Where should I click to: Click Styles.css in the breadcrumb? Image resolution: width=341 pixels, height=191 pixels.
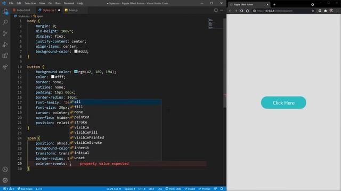pos(23,16)
